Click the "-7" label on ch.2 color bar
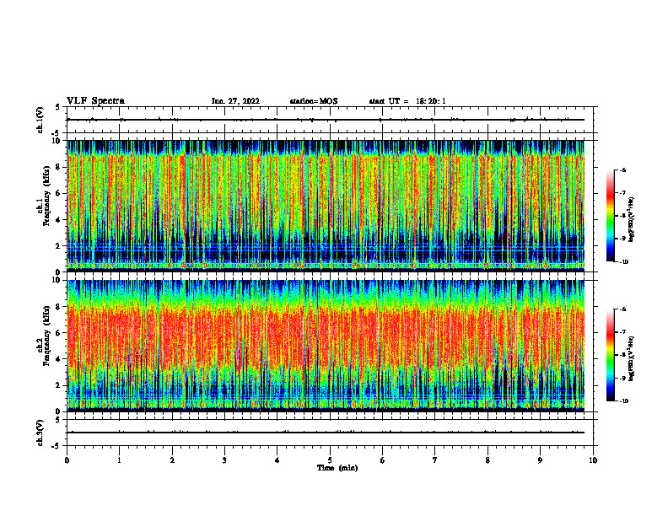The width and height of the screenshot is (668, 516). [622, 332]
